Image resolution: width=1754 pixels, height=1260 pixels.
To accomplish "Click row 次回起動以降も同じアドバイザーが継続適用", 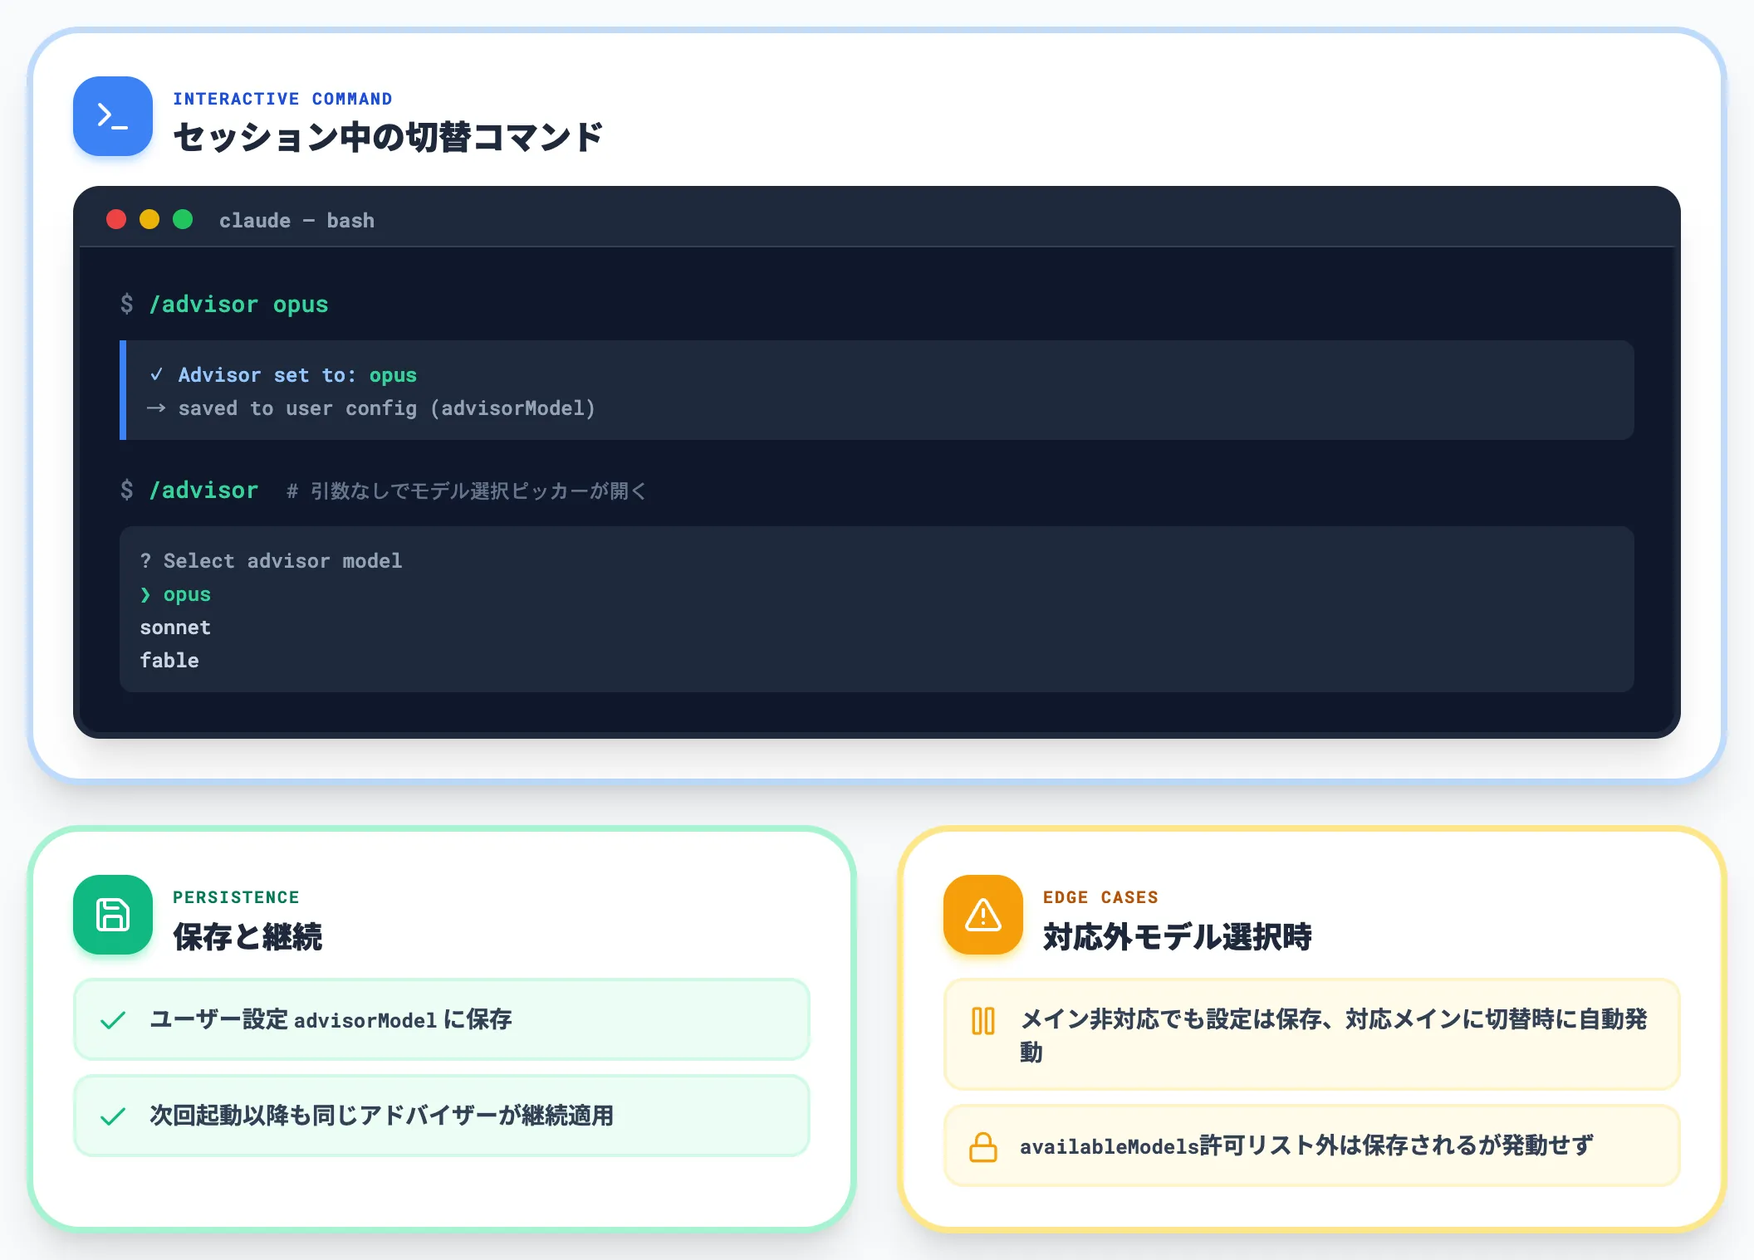I will pyautogui.click(x=442, y=1116).
